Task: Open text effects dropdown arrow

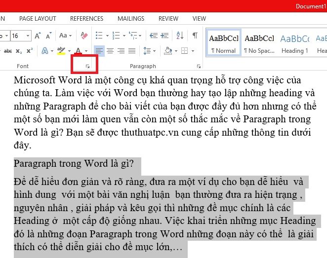Action: click(x=52, y=51)
